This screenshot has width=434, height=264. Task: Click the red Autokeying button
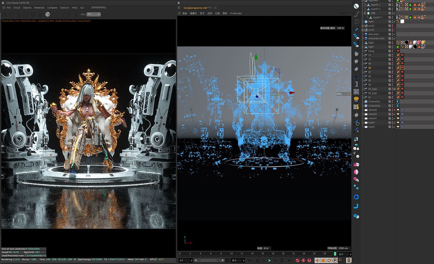[303, 260]
